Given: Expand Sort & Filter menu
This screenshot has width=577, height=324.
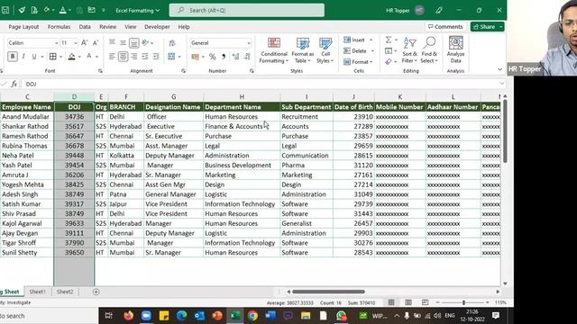Looking at the screenshot, I should pyautogui.click(x=409, y=50).
